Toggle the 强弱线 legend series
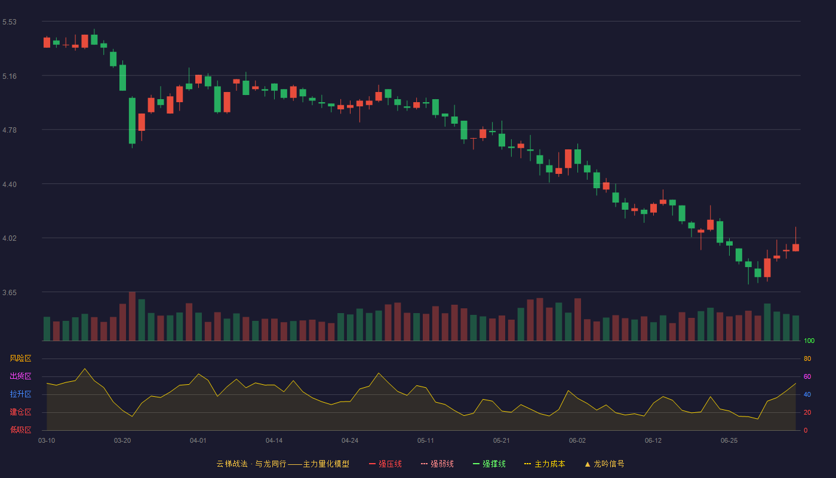 [437, 464]
